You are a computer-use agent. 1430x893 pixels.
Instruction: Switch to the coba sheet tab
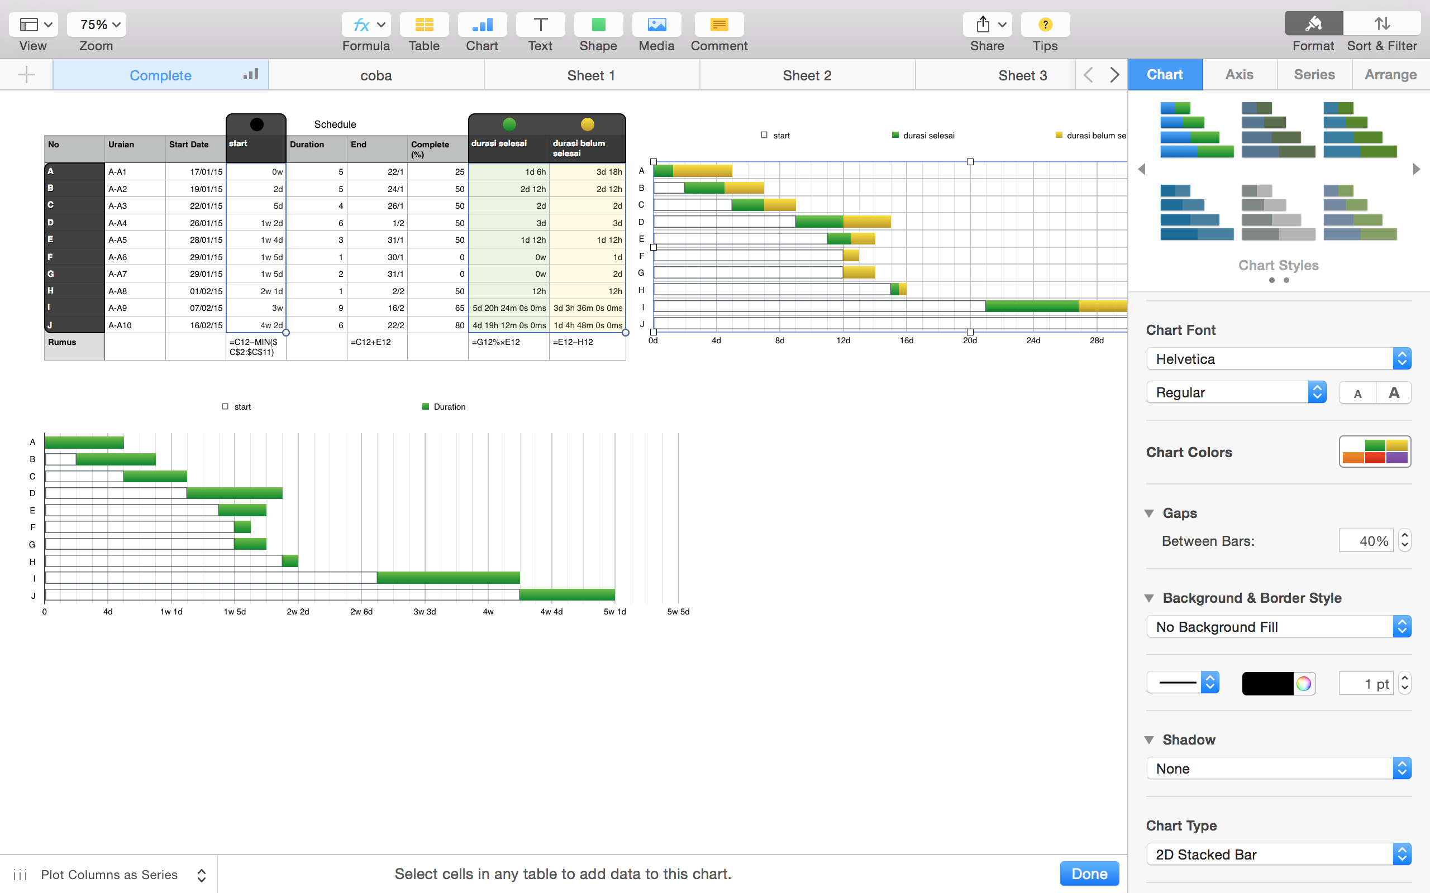(376, 75)
